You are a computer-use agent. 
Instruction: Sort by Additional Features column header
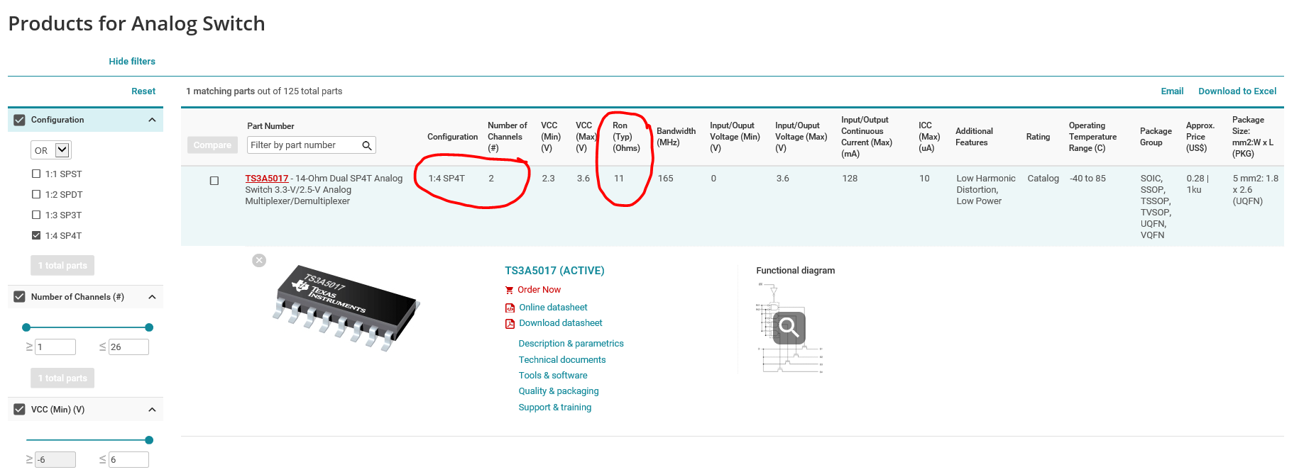tap(974, 137)
